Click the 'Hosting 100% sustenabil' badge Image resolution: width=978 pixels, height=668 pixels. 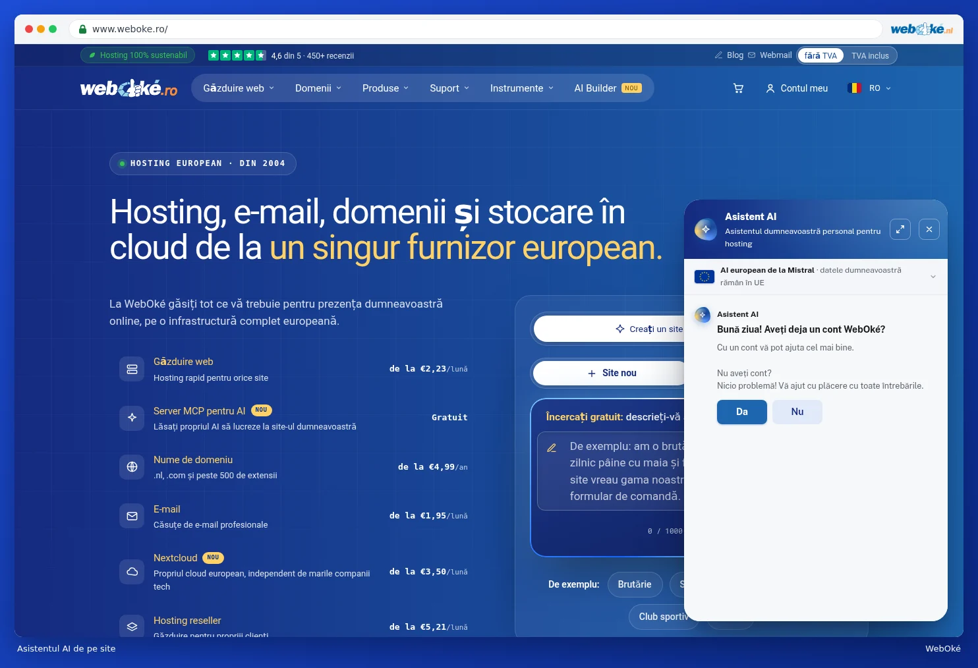(x=138, y=55)
